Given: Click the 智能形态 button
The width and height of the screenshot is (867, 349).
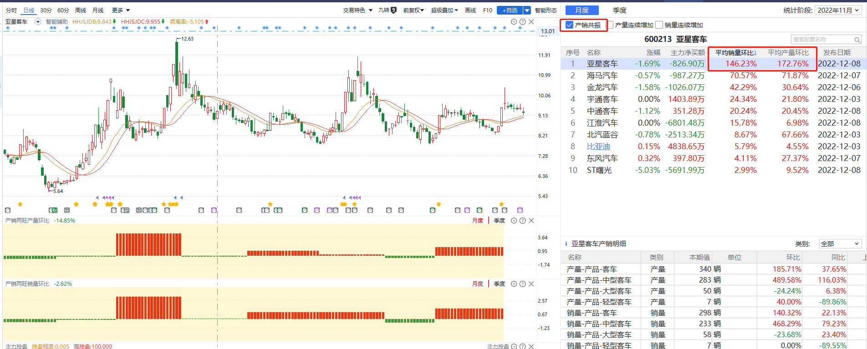Looking at the screenshot, I should 546,10.
